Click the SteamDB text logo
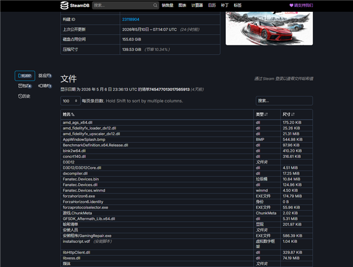The width and height of the screenshot is (353, 267). 79,5
